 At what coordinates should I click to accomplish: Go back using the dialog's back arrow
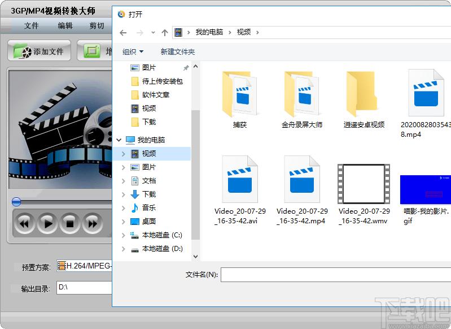[123, 32]
